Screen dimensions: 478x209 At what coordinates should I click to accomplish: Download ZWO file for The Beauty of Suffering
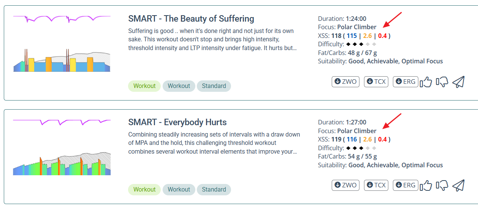(x=345, y=82)
